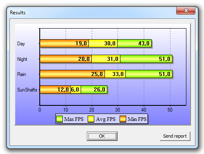The height and width of the screenshot is (154, 204).
Task: Click the Max FPS legend text
Action: click(74, 119)
